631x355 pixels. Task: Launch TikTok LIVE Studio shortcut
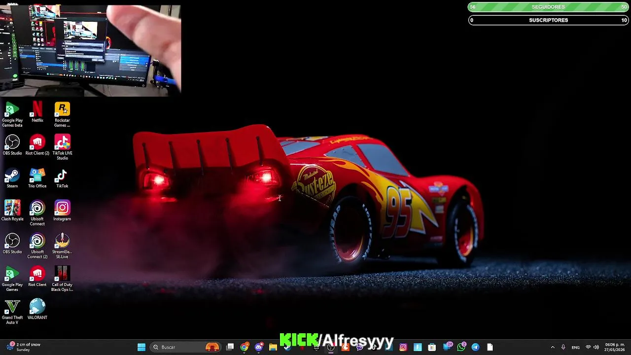pos(62,147)
